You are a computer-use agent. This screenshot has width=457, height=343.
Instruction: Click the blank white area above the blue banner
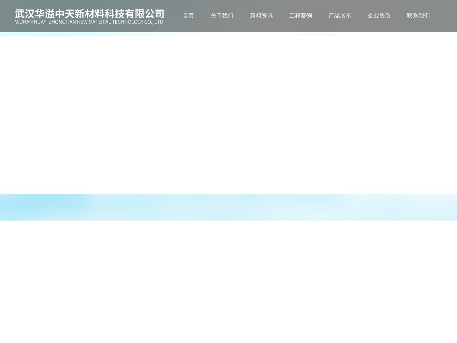click(x=228, y=114)
